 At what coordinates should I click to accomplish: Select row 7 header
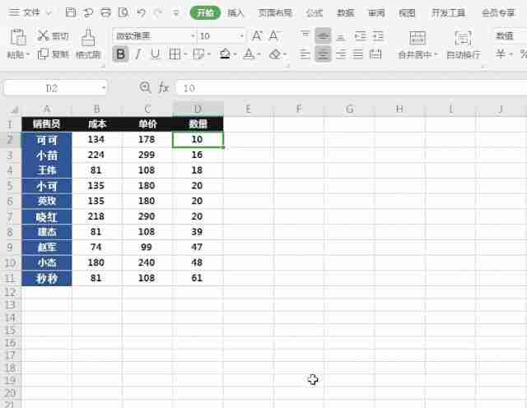coord(10,216)
